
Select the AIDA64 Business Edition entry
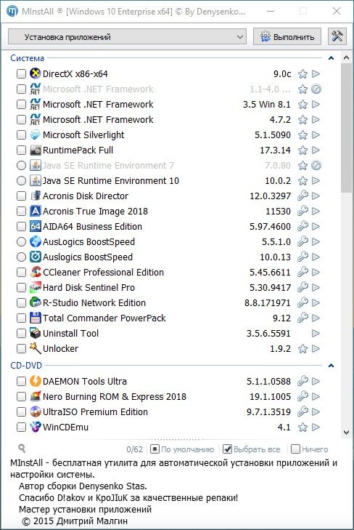(x=92, y=226)
